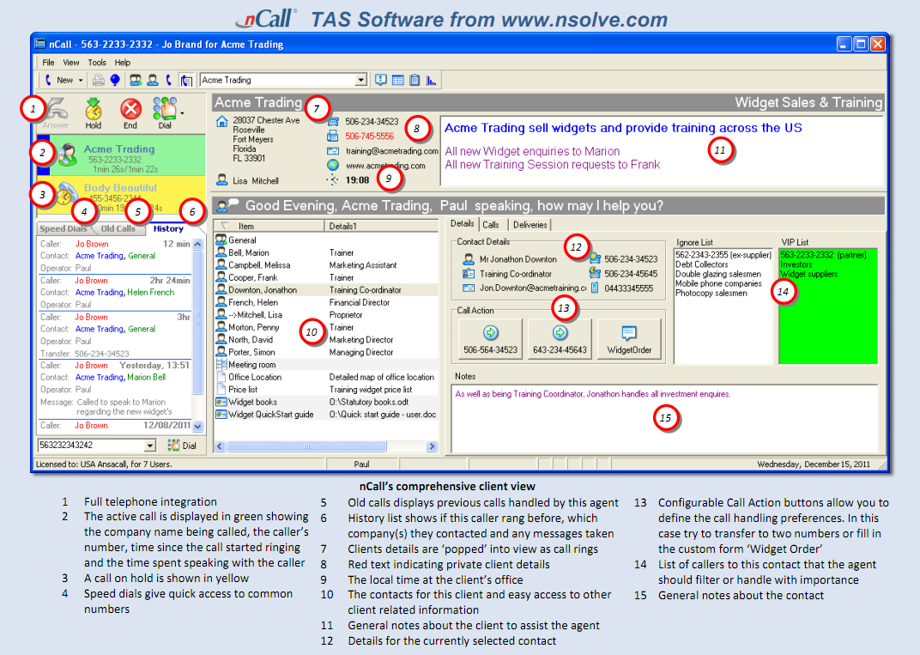The height and width of the screenshot is (655, 920).
Task: Select the Bell, Marion contact row
Action: click(326, 252)
